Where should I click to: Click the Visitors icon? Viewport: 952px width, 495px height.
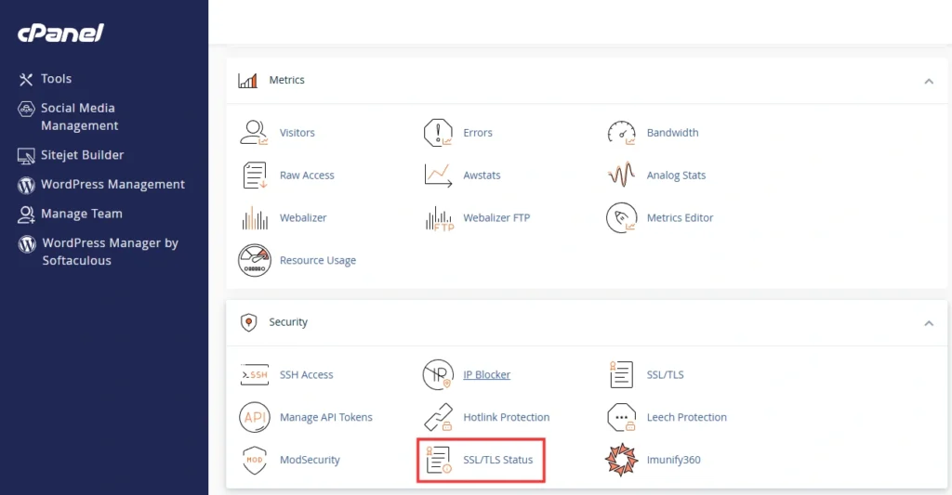(x=255, y=132)
